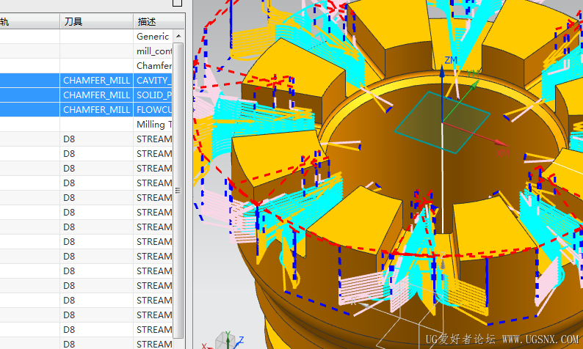The image size is (583, 349).
Task: Select the Chamfer description row
Action: click(153, 66)
